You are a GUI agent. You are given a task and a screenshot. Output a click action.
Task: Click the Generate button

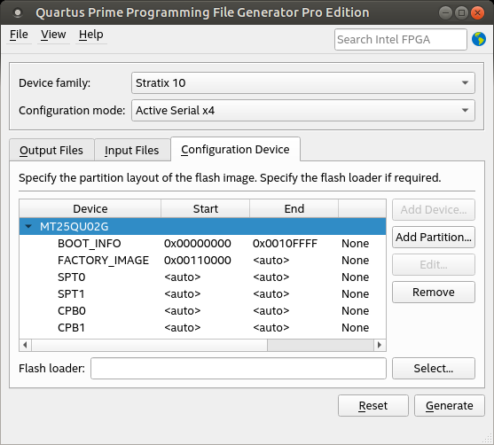click(x=450, y=406)
